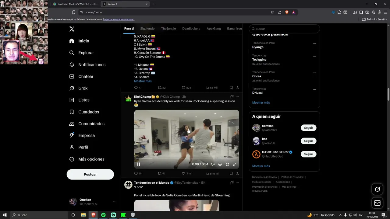The width and height of the screenshot is (390, 219).
Task: Toggle picture-in-picture on video
Action: point(227,164)
